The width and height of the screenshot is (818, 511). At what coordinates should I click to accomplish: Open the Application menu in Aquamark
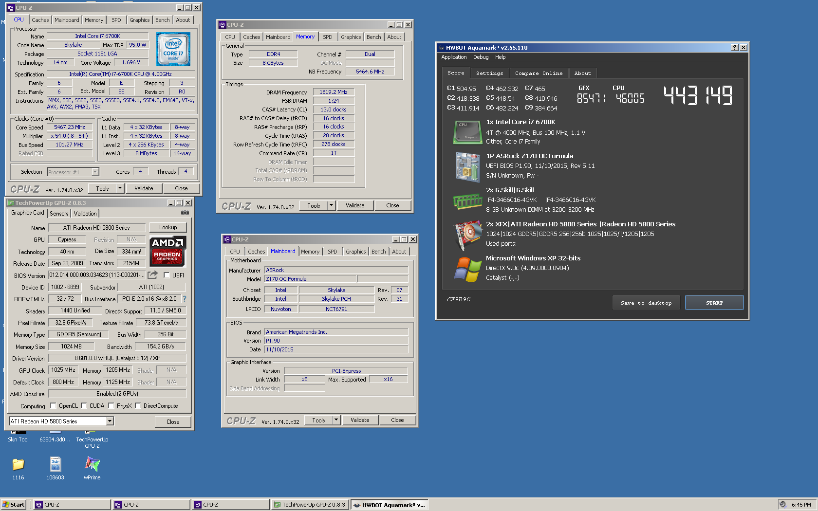click(x=454, y=57)
